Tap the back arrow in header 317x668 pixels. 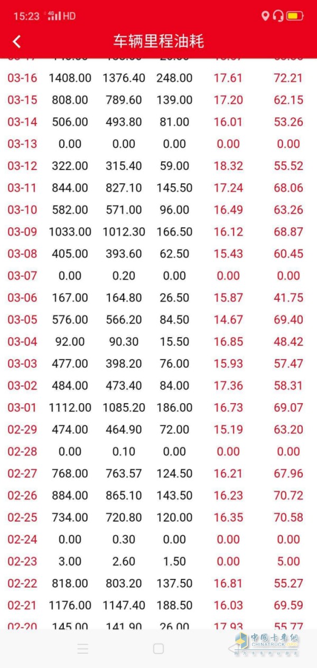17,42
